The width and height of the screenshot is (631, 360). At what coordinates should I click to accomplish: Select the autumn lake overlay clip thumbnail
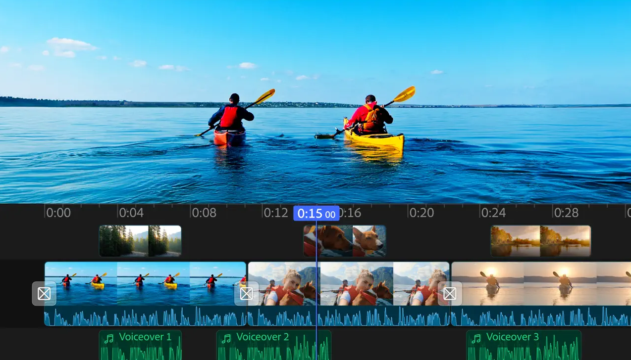pyautogui.click(x=541, y=241)
